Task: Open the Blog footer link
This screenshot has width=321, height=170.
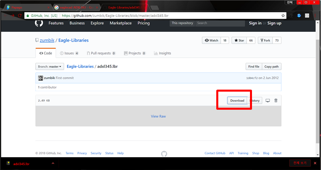Action: [x=266, y=153]
